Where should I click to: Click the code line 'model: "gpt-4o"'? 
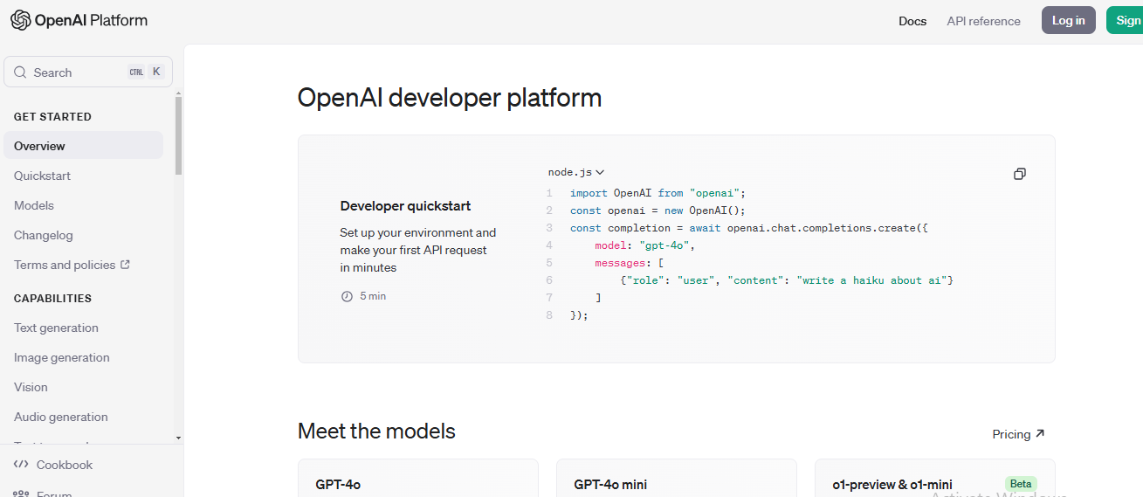[x=644, y=245]
